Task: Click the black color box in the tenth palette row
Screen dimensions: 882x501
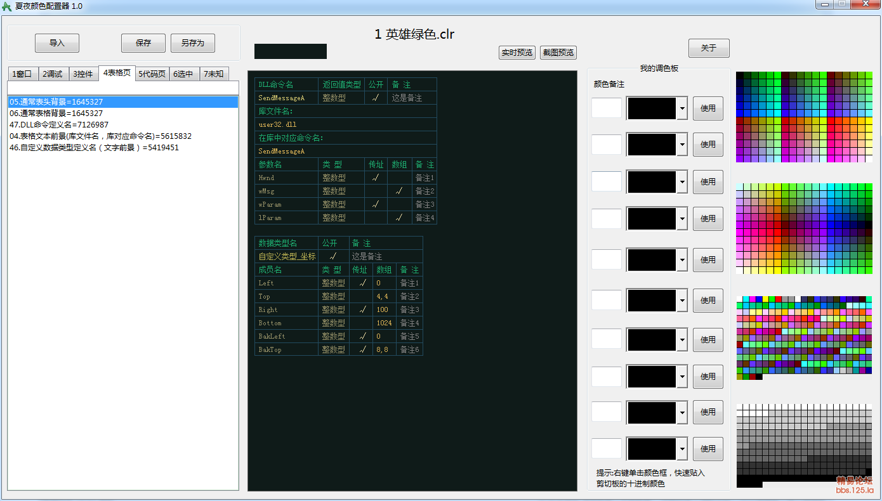Action: pyautogui.click(x=652, y=449)
